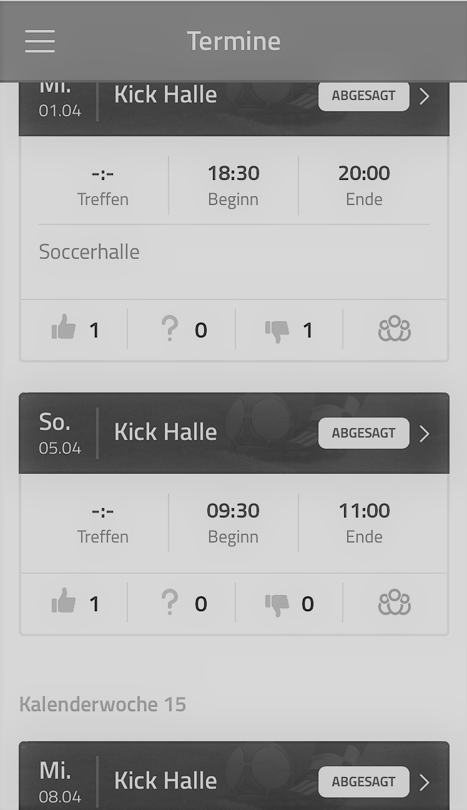Tap the Soccerhalle location text
This screenshot has height=810, width=467.
[89, 252]
